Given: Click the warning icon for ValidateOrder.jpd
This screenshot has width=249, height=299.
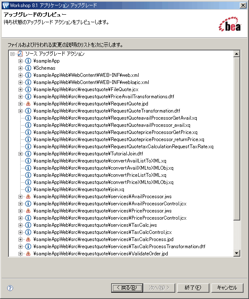Looking at the screenshot, I should [x=28, y=254].
